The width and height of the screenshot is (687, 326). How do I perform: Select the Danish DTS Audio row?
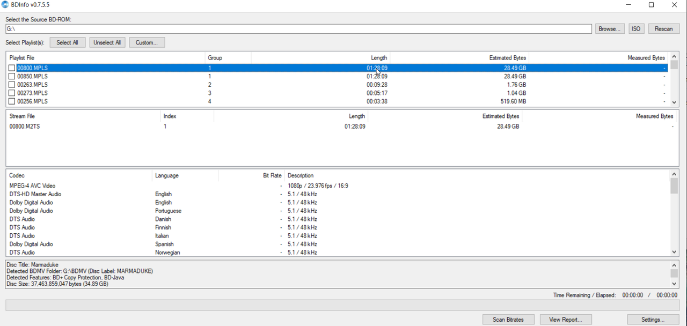point(338,219)
